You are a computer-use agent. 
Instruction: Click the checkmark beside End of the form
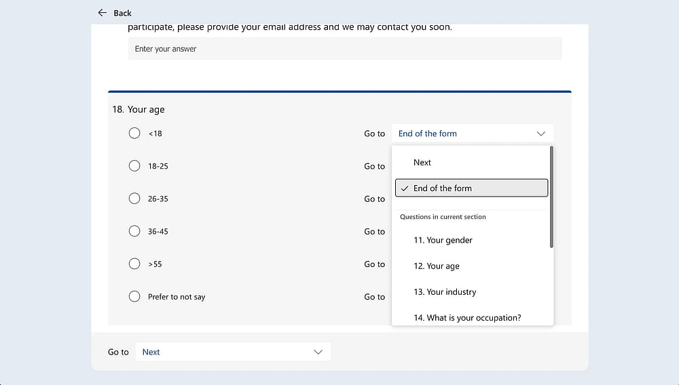(405, 188)
